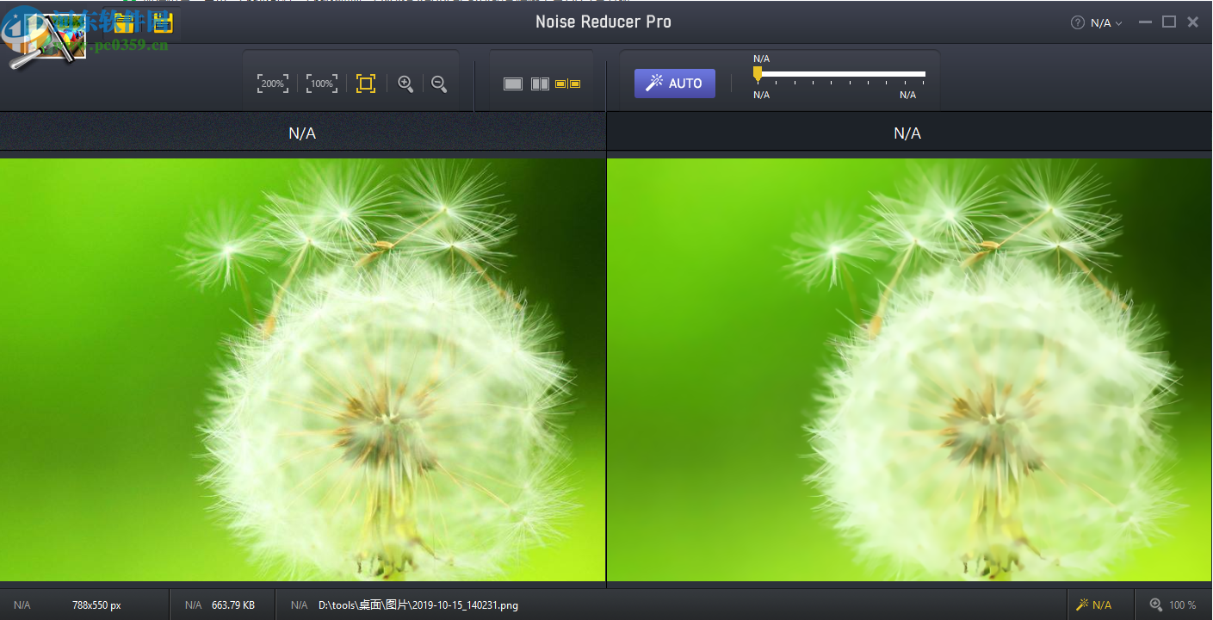Image resolution: width=1213 pixels, height=620 pixels.
Task: Zoom out with the magnifier minus
Action: click(x=439, y=84)
